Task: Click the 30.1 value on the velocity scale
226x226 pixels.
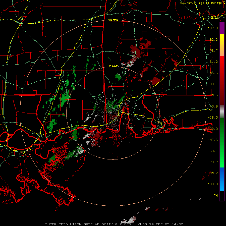Action: coord(214,84)
